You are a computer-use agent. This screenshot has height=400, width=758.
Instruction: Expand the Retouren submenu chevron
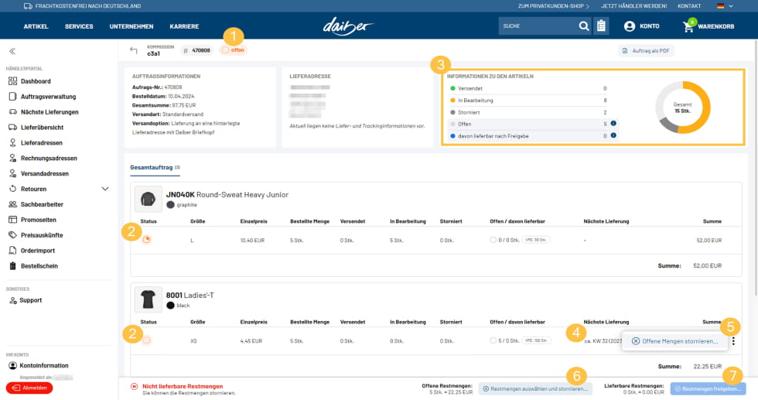coord(105,189)
